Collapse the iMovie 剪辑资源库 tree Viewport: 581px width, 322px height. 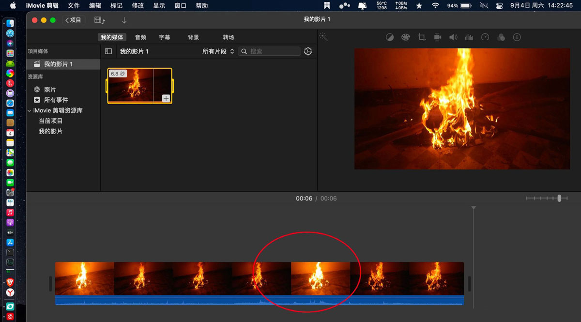30,110
